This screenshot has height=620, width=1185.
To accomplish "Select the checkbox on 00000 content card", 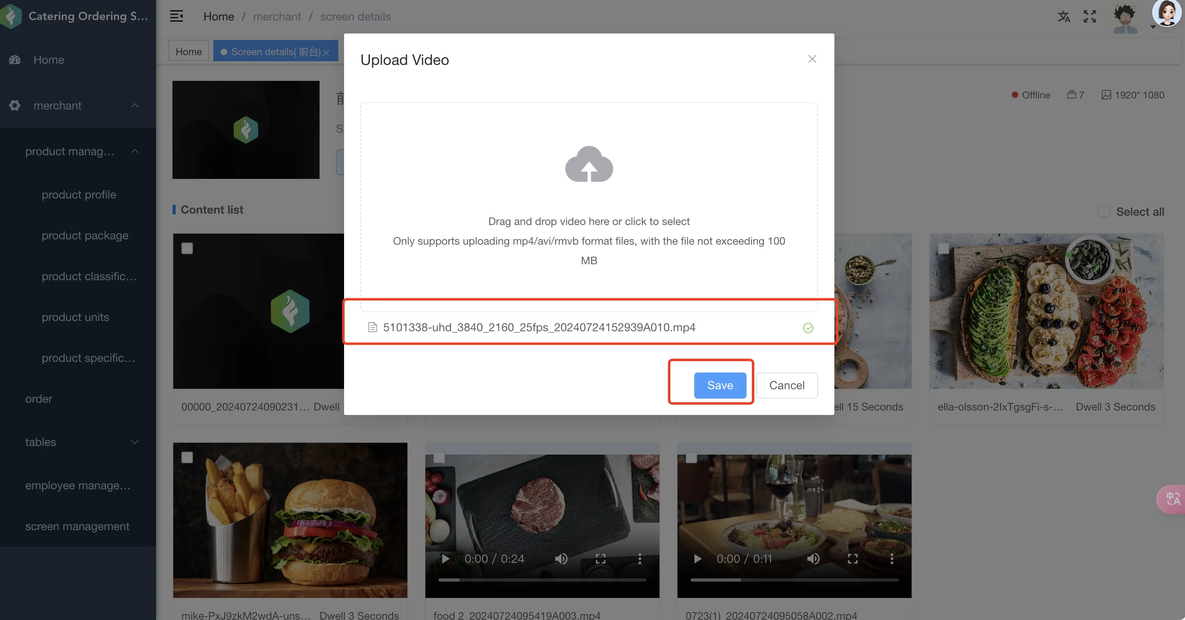I will click(187, 248).
